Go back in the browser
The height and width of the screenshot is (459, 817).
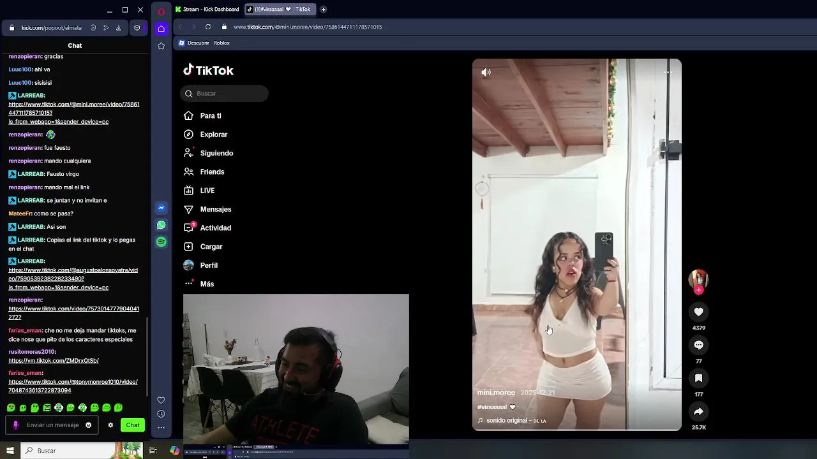click(180, 27)
